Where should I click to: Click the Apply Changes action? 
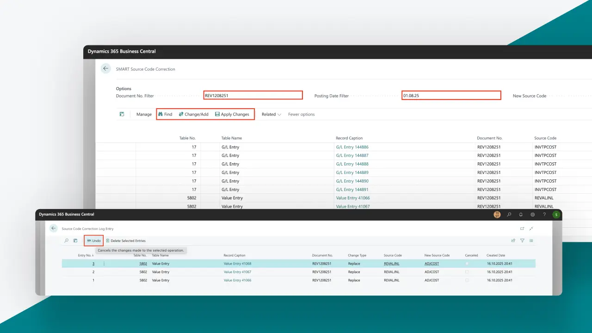(232, 114)
